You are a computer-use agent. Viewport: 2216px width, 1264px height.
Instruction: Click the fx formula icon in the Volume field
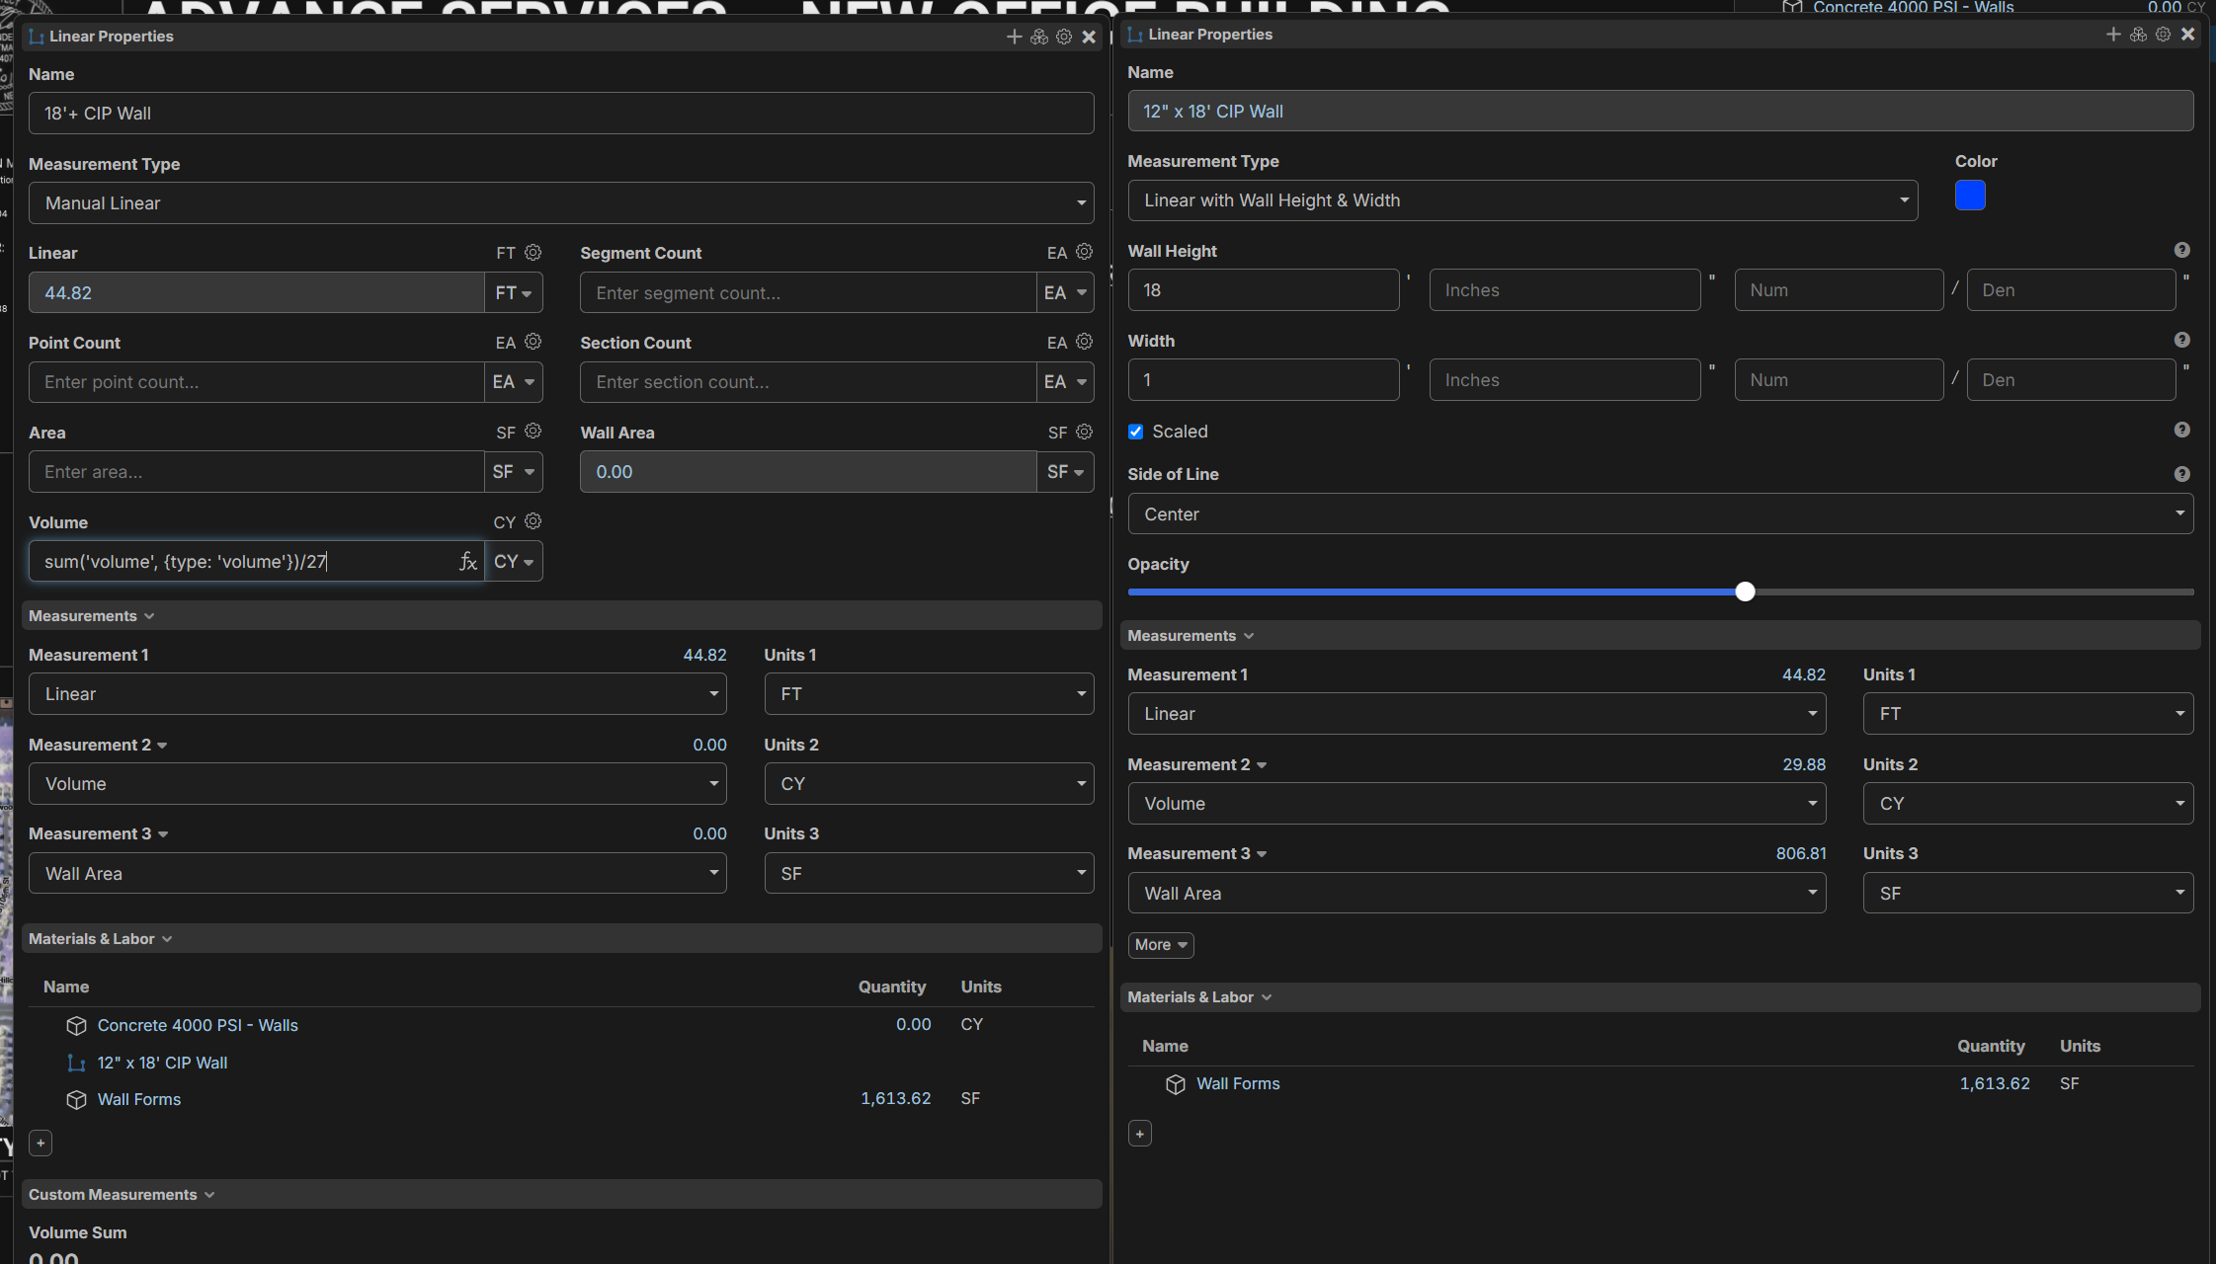[467, 562]
